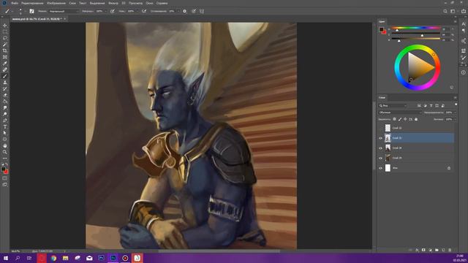Click the foreground color in Color panel
The image size is (468, 263).
click(x=381, y=29)
